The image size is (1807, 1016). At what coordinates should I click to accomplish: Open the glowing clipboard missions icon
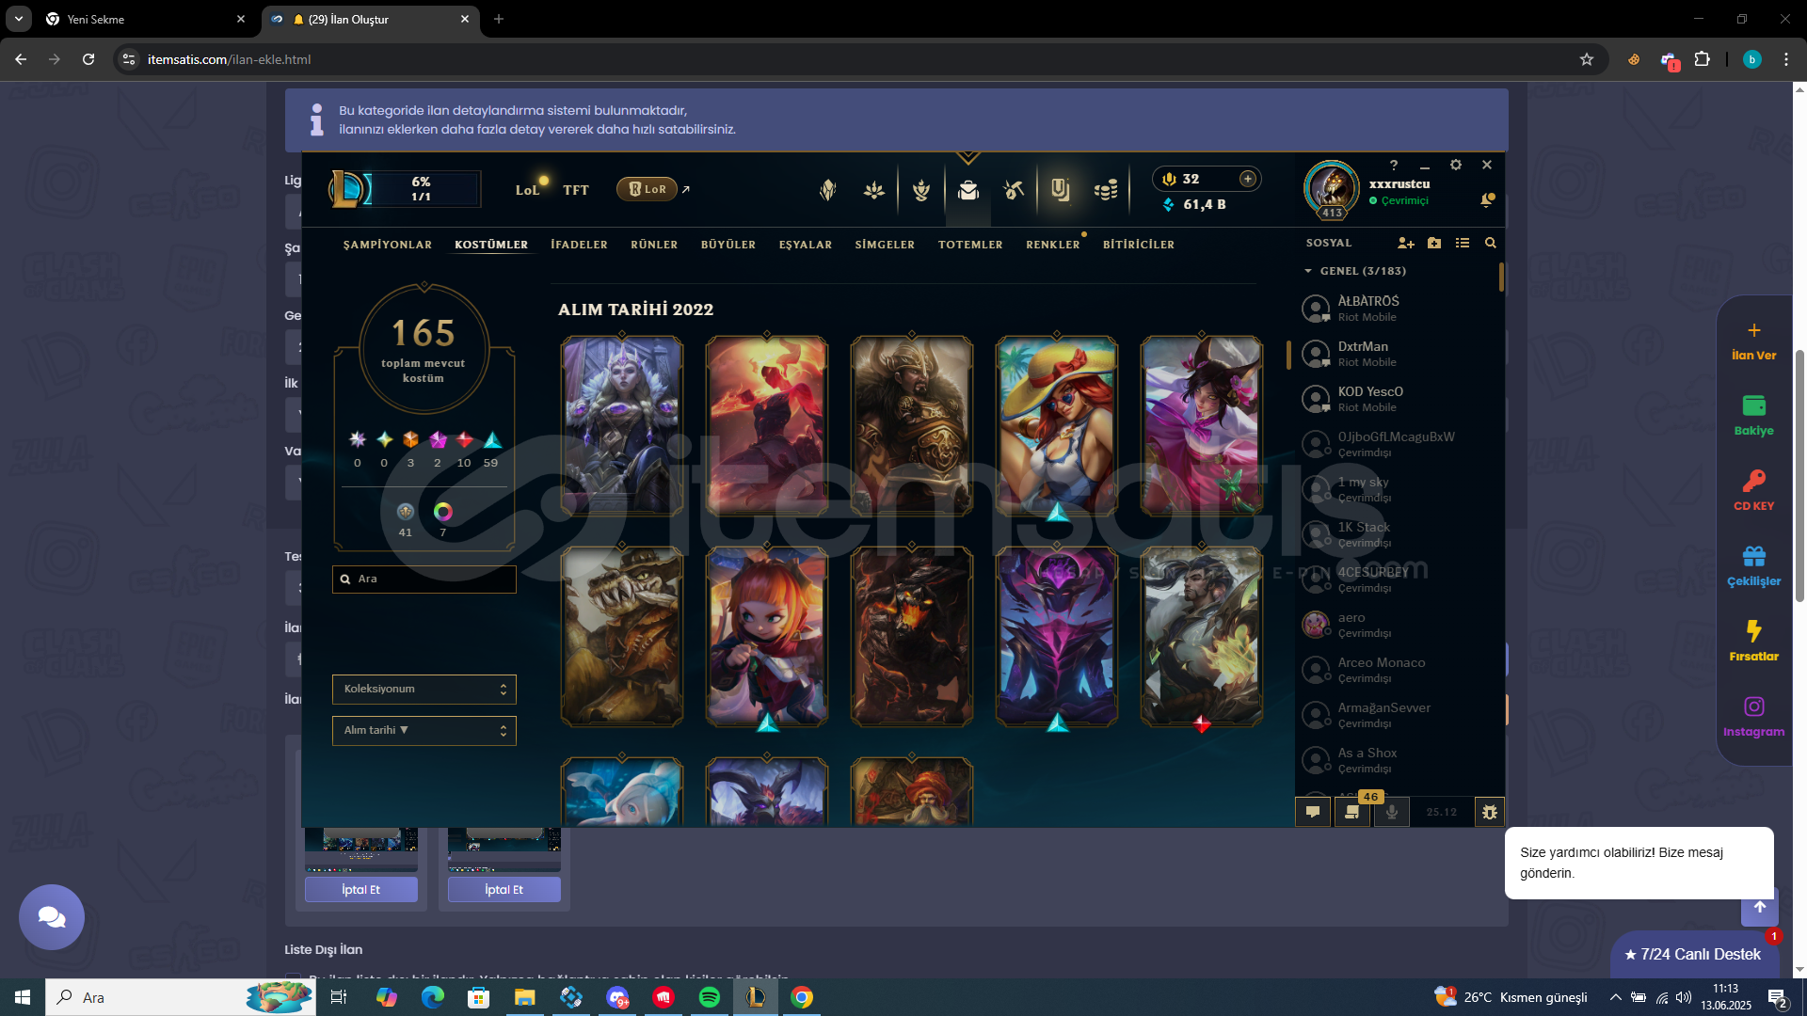coord(1060,190)
